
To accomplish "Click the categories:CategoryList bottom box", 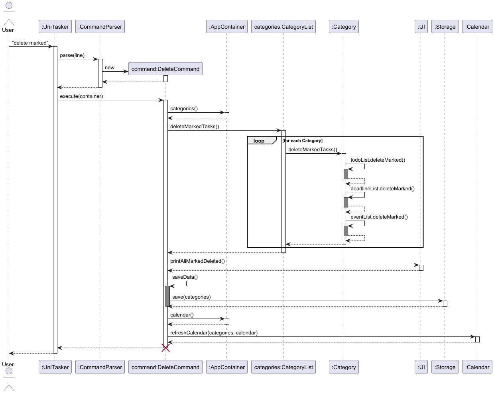I will 283,367.
